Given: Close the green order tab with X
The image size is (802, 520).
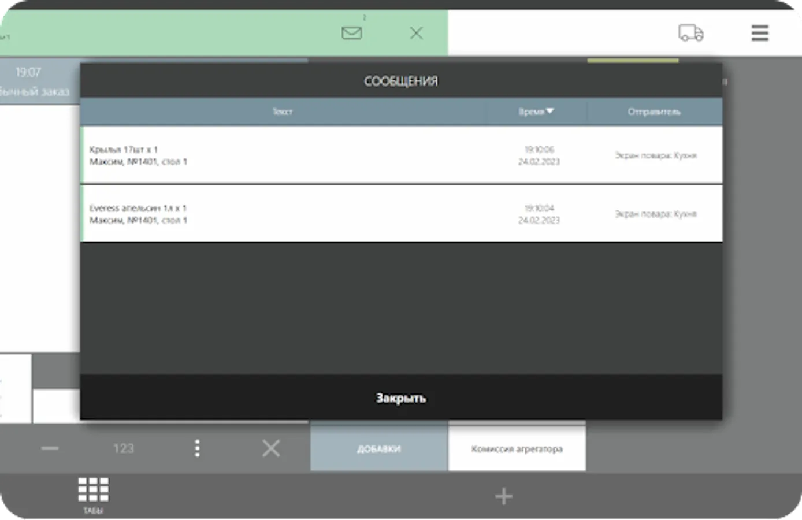Looking at the screenshot, I should pyautogui.click(x=416, y=33).
